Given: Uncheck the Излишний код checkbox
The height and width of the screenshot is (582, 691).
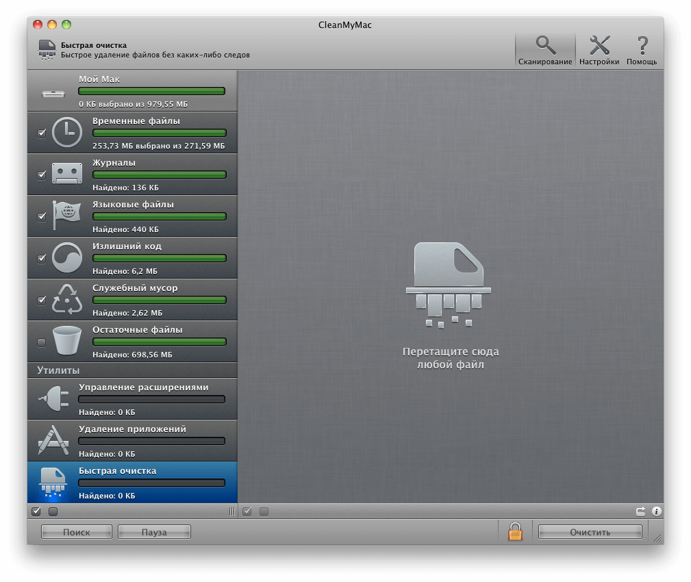Looking at the screenshot, I should point(41,258).
